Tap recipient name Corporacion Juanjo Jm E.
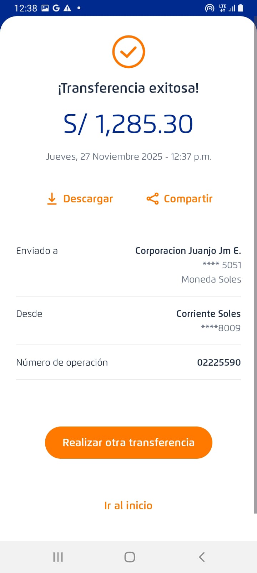 188,251
